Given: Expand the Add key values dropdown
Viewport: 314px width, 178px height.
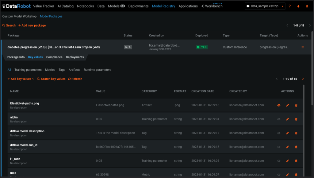Looking at the screenshot, I should (21, 79).
